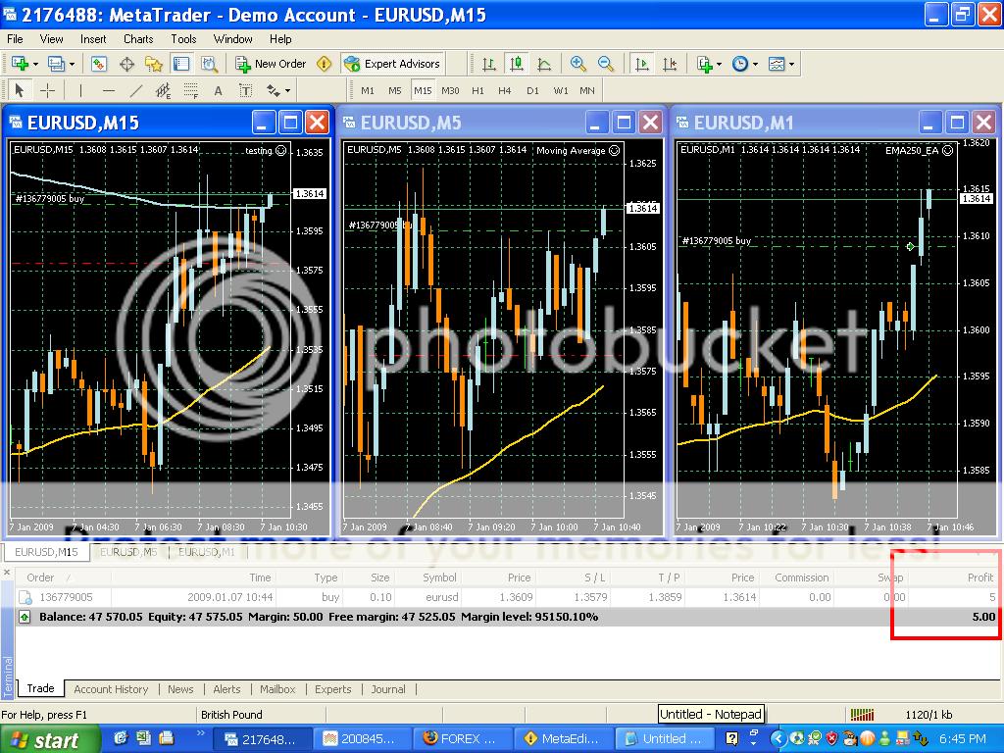This screenshot has width=1004, height=753.
Task: Zoom out of the chart
Action: (606, 64)
